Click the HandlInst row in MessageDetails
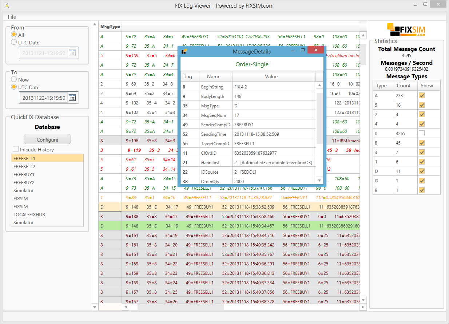Image resolution: width=449 pixels, height=324 pixels. pyautogui.click(x=248, y=162)
